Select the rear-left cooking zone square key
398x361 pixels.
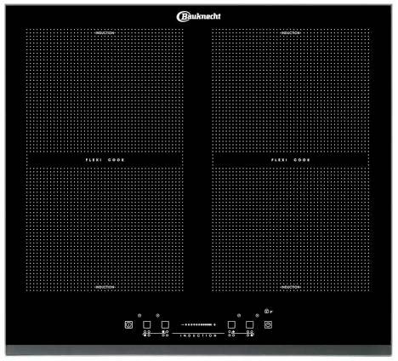pyautogui.click(x=165, y=324)
